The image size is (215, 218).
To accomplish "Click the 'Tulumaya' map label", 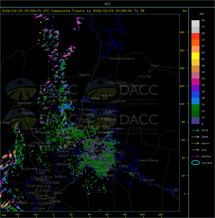I will tap(88, 114).
